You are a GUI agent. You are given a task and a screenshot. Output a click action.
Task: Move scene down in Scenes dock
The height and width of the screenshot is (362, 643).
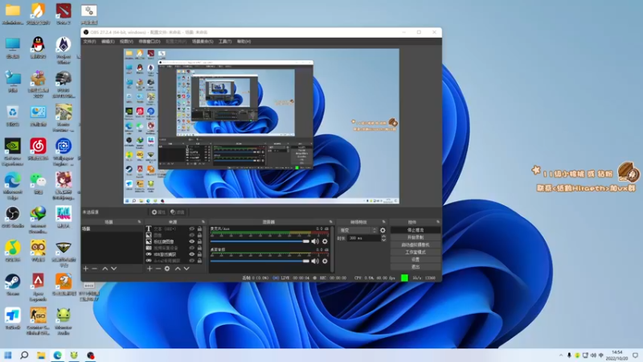(114, 269)
